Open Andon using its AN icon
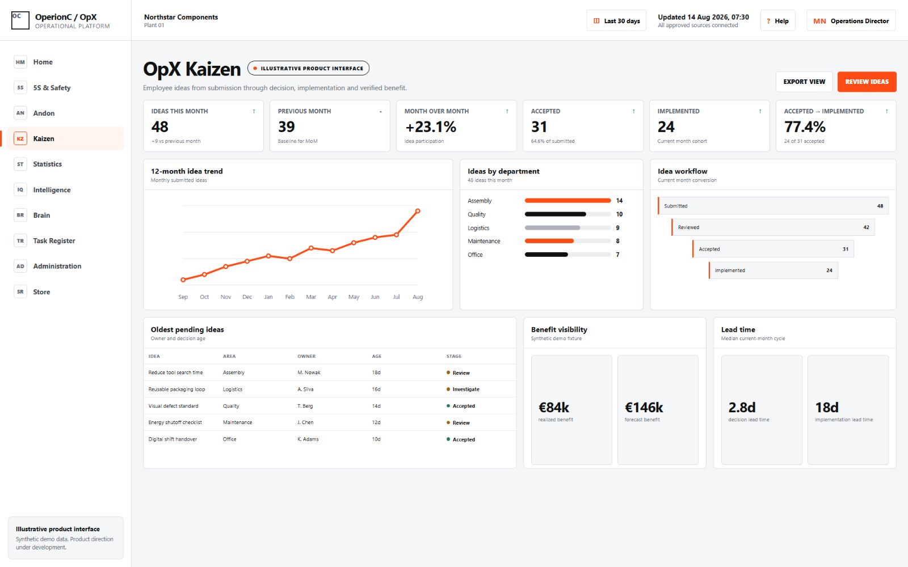This screenshot has height=567, width=908. (x=20, y=113)
